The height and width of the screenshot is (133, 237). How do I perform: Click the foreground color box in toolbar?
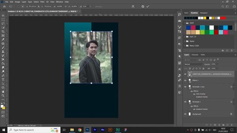(x=2, y=106)
